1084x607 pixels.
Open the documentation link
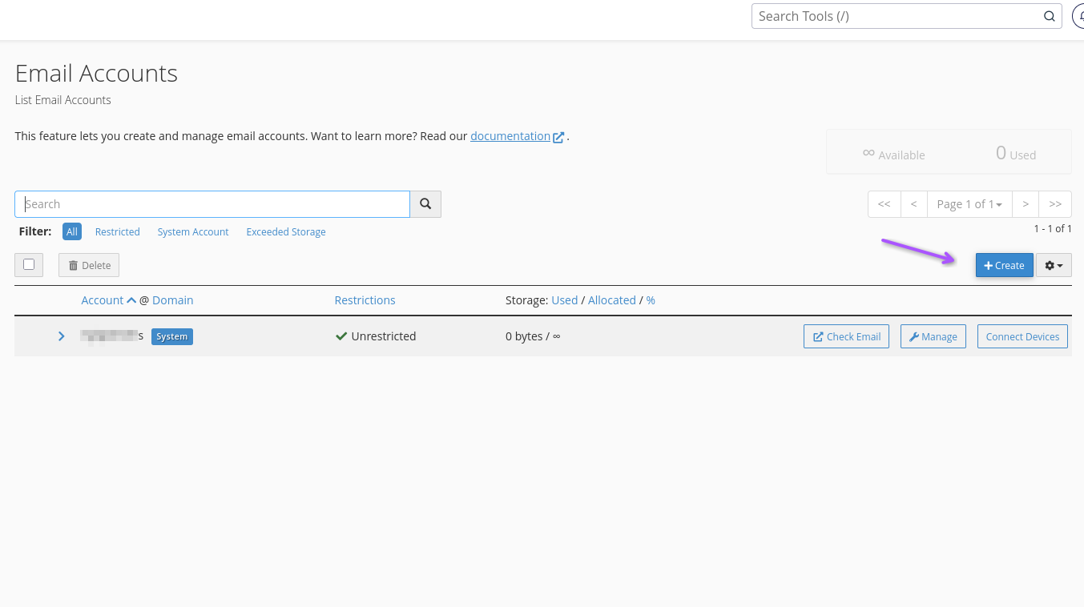click(510, 136)
